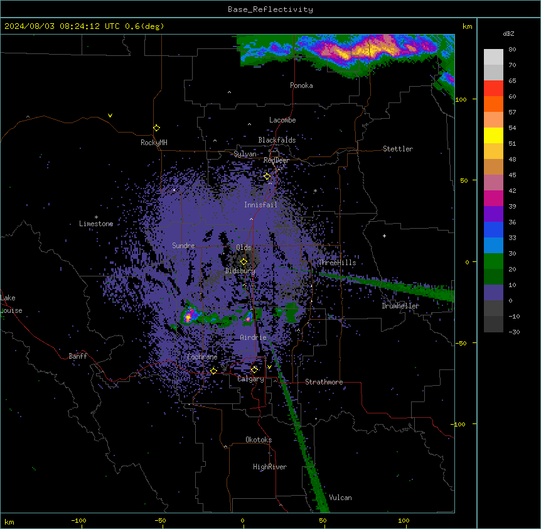Click the km unit label at bottom left
Screen dimensions: 541x529
pos(9,522)
